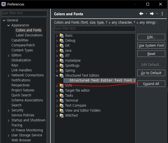Open the Perspectives preference page

20,85
